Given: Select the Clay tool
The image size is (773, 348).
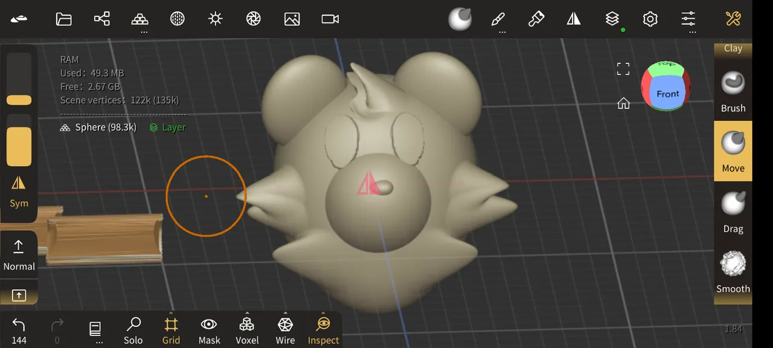Looking at the screenshot, I should pyautogui.click(x=733, y=49).
